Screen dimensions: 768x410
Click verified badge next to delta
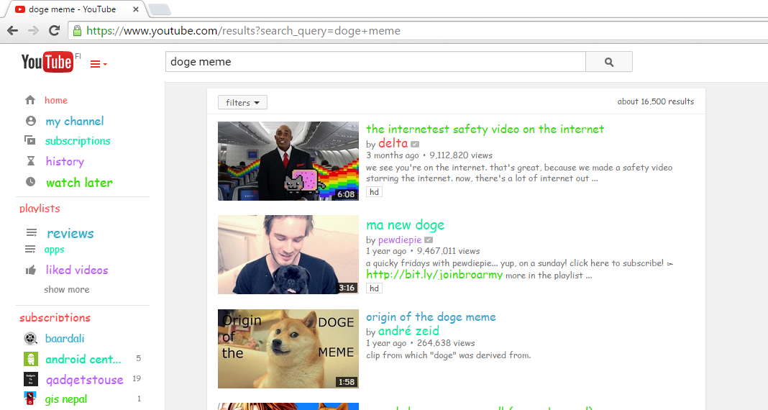pyautogui.click(x=415, y=144)
